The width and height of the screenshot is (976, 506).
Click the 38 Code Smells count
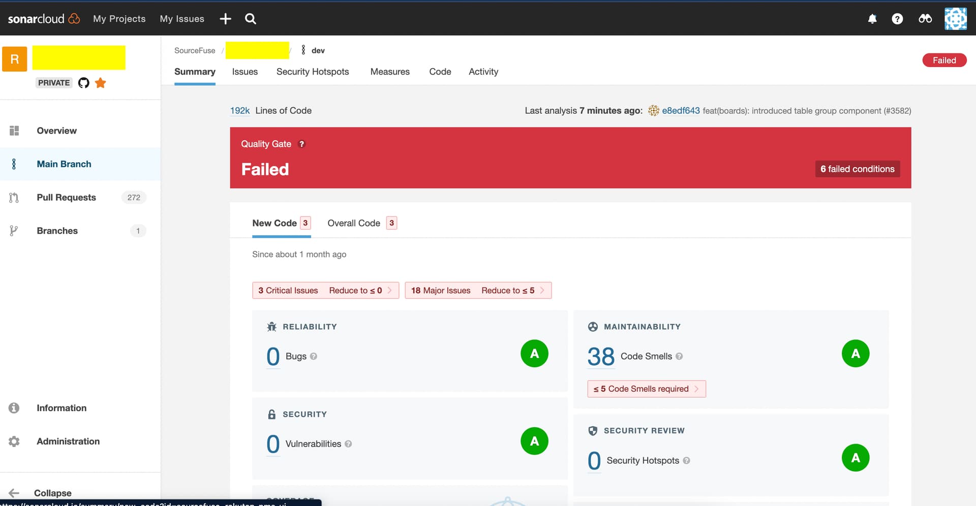point(601,357)
